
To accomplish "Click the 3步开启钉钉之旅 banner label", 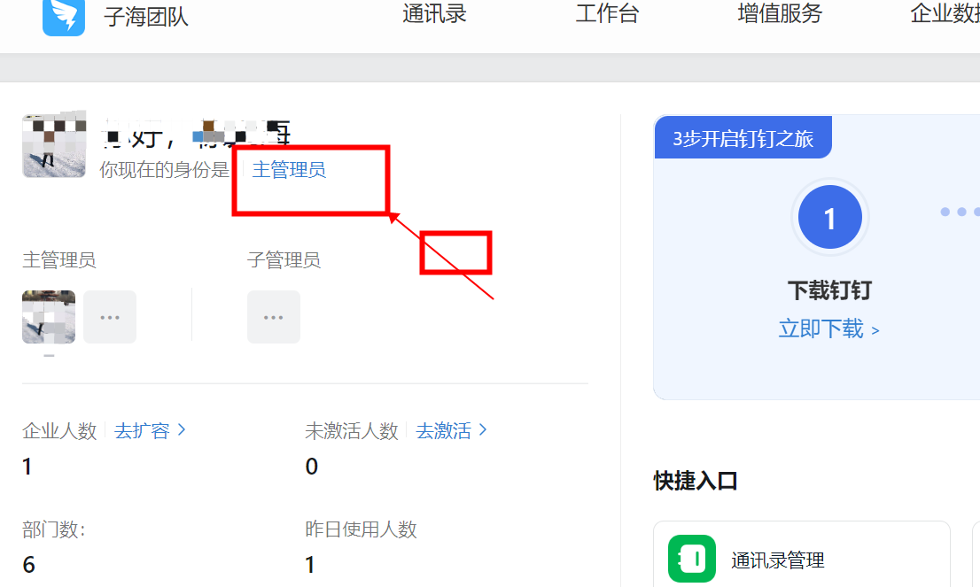I will (743, 139).
